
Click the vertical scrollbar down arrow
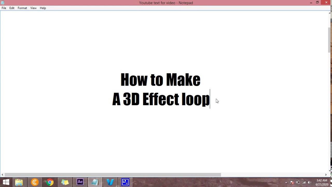pyautogui.click(x=330, y=170)
